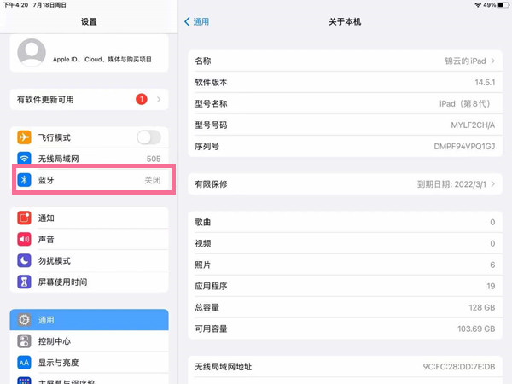Tap the 应用程序 count 19
The image size is (512, 384).
(491, 287)
